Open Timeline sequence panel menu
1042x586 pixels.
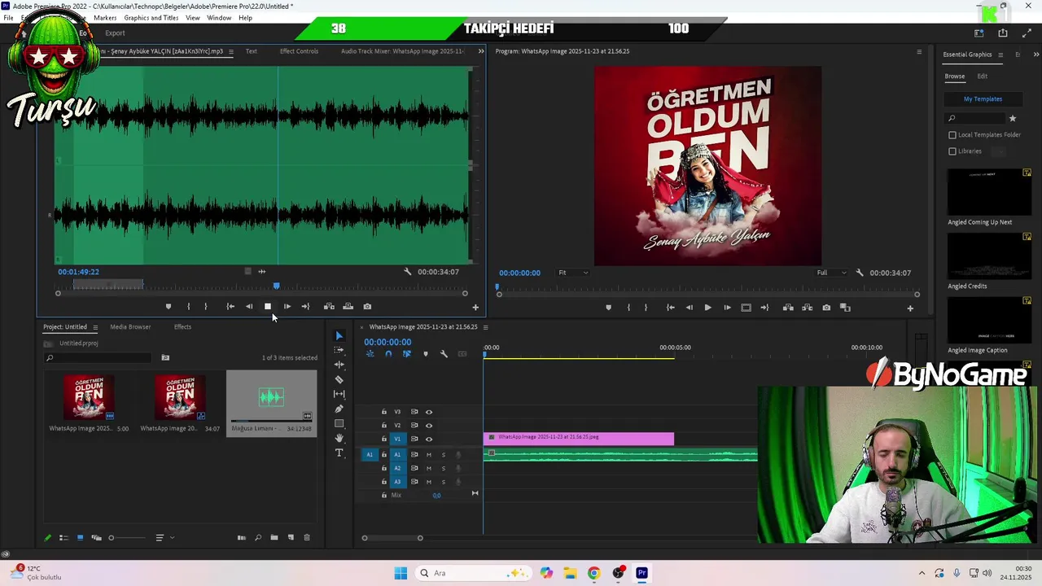click(x=486, y=327)
